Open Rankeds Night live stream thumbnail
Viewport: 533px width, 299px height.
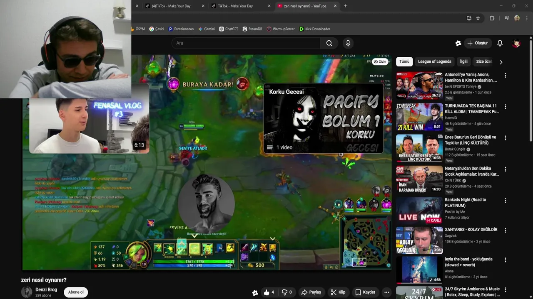[x=419, y=211]
